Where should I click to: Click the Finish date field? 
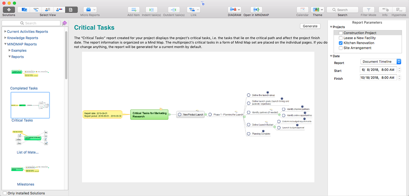[x=379, y=78]
